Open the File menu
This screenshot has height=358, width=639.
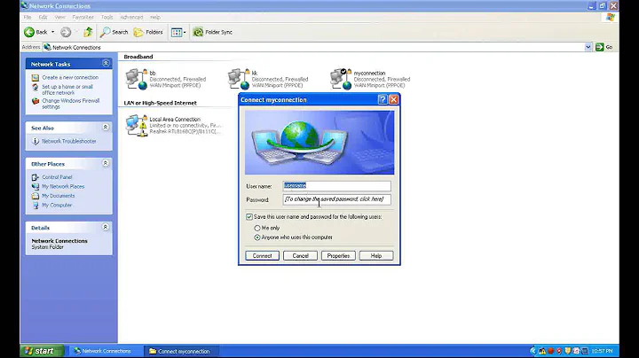pos(28,17)
